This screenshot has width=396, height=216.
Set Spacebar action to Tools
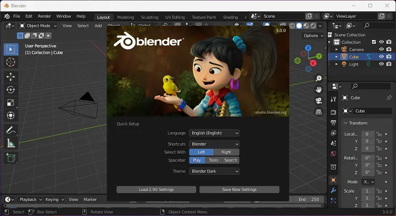coord(214,160)
